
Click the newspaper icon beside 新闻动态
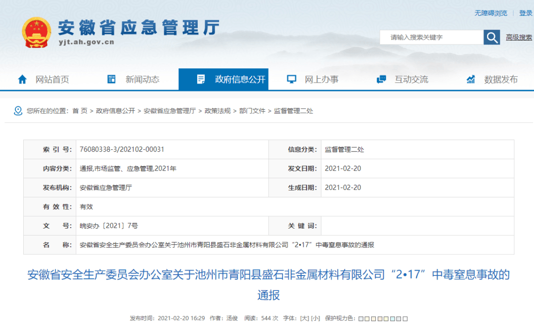click(x=111, y=79)
